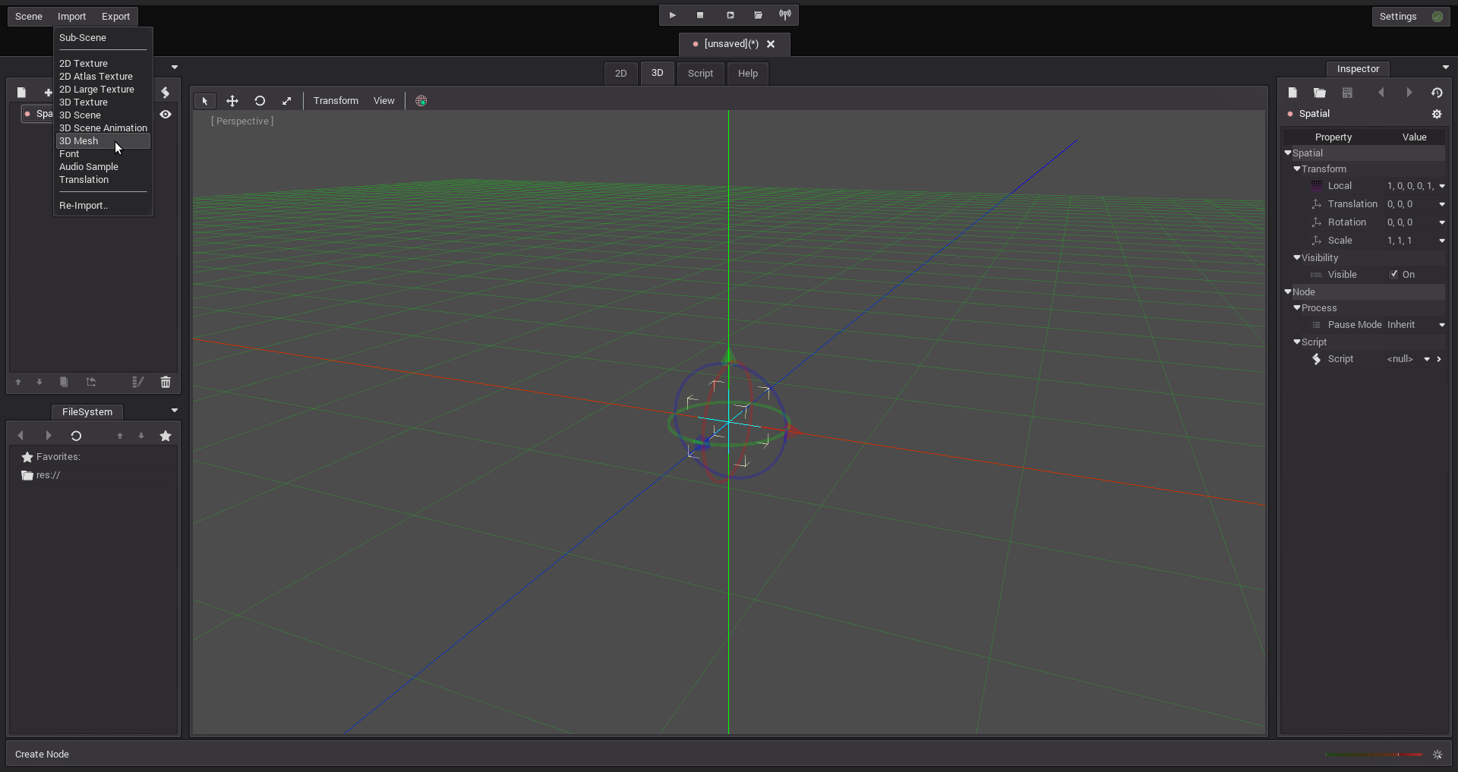Image resolution: width=1458 pixels, height=772 pixels.
Task: Open the Local transform dropdown
Action: point(1441,186)
